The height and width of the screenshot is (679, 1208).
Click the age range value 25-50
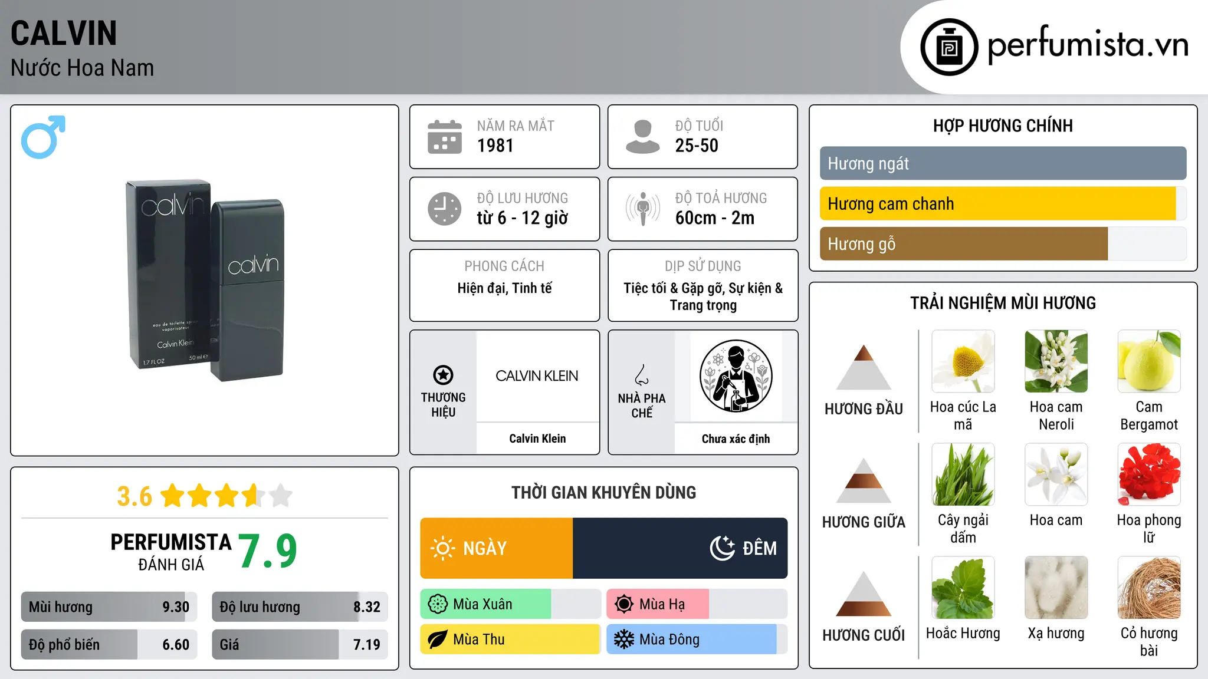tap(697, 146)
